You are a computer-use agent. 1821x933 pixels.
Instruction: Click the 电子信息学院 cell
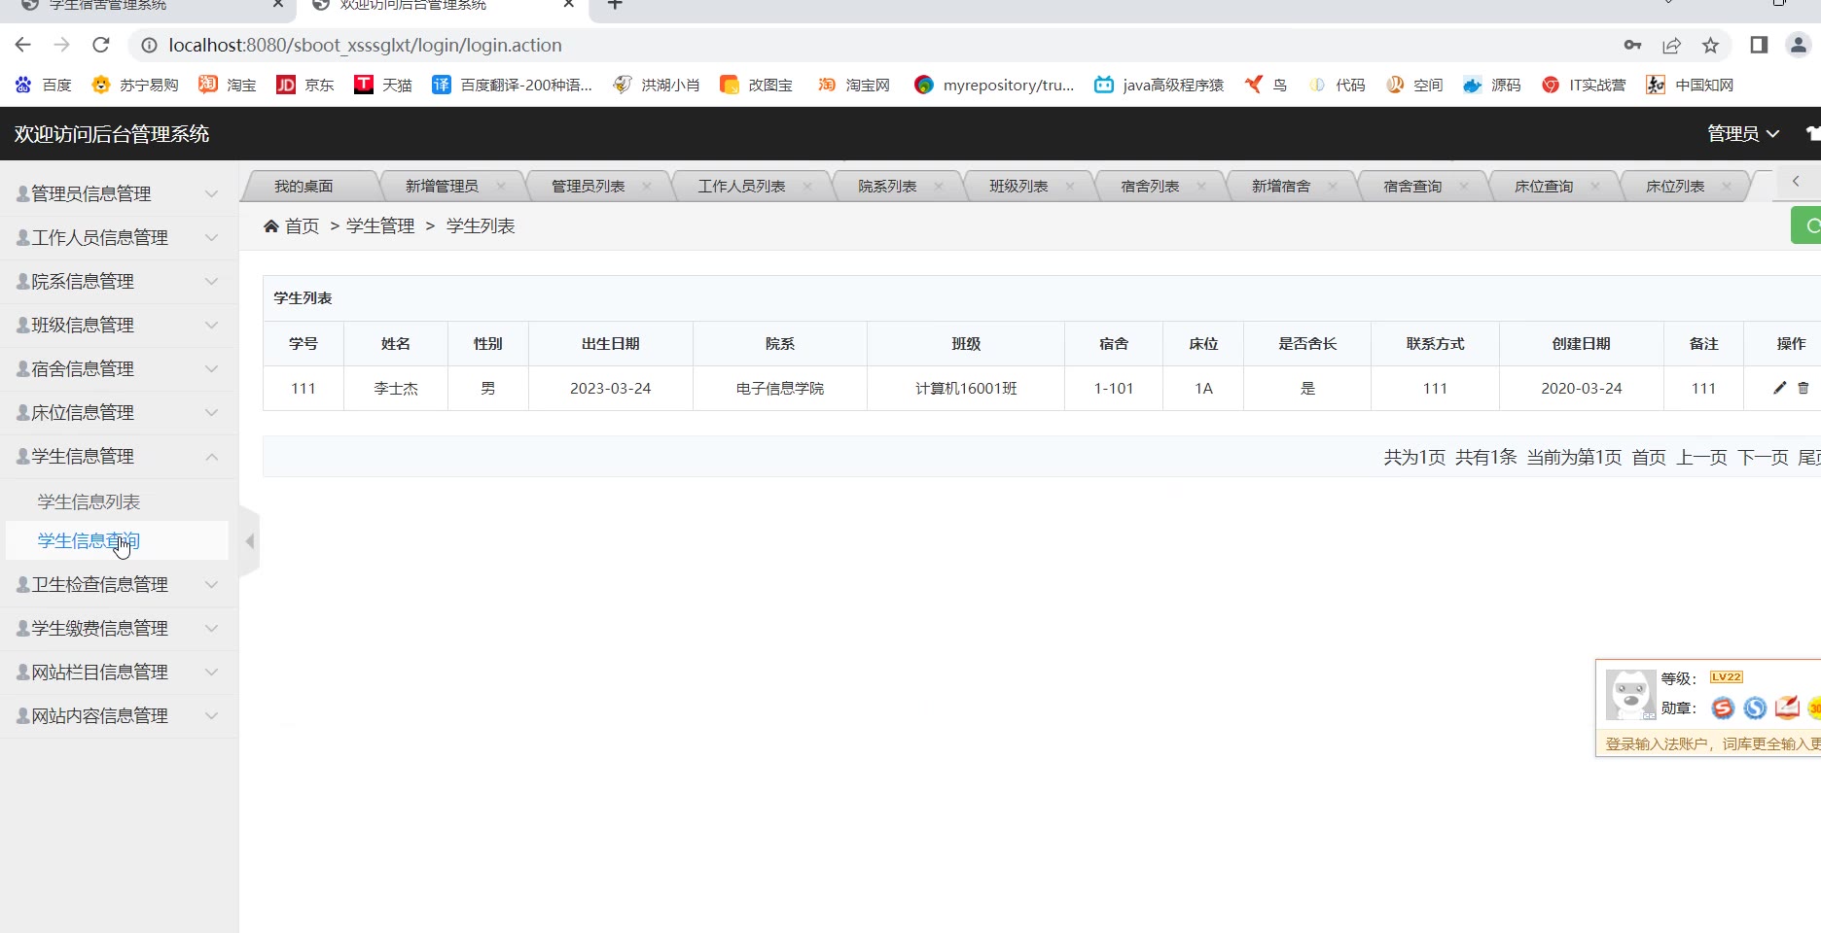pyautogui.click(x=780, y=388)
